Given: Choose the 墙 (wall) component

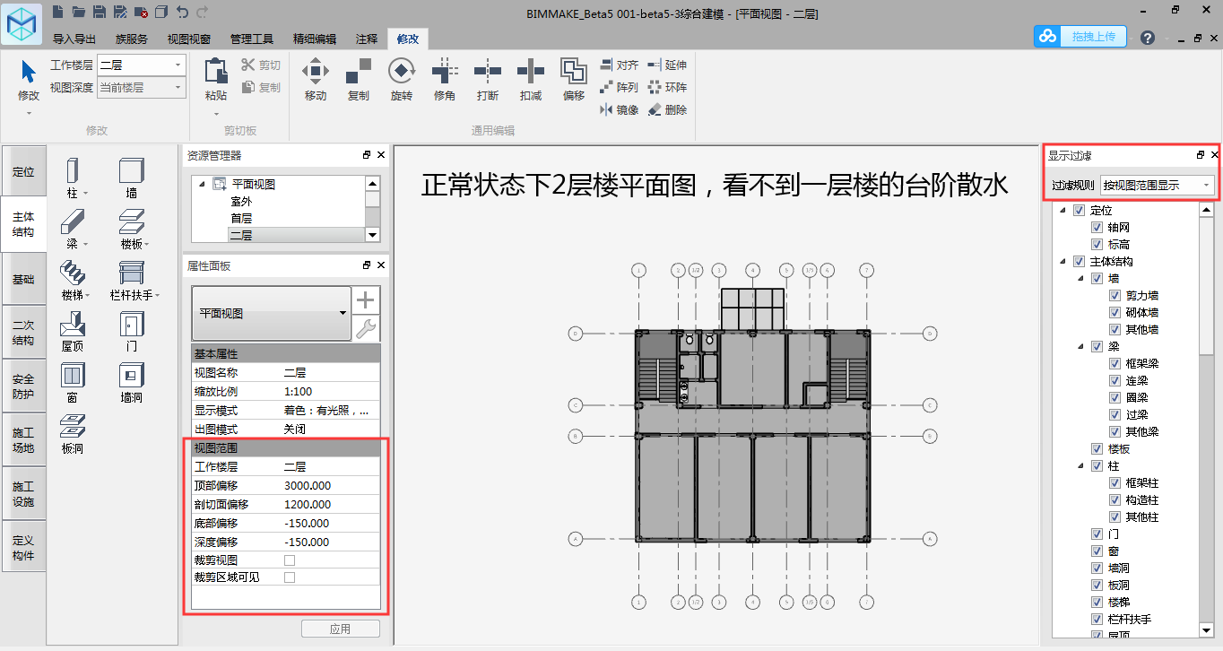Looking at the screenshot, I should (x=132, y=178).
